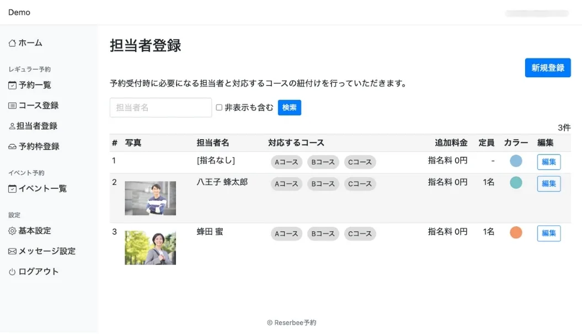Click the calendar icon beside 予約一覧
582x334 pixels.
tap(12, 86)
